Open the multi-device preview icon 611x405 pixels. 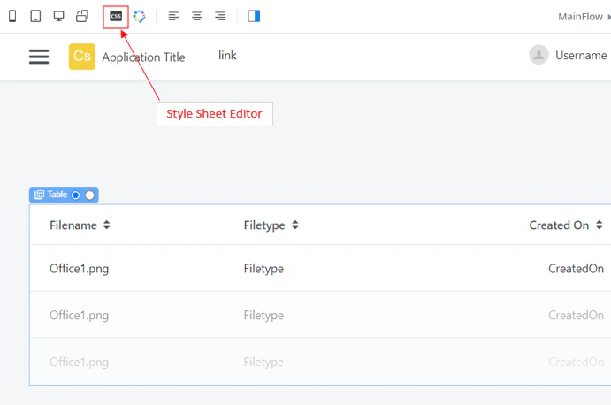(x=82, y=17)
